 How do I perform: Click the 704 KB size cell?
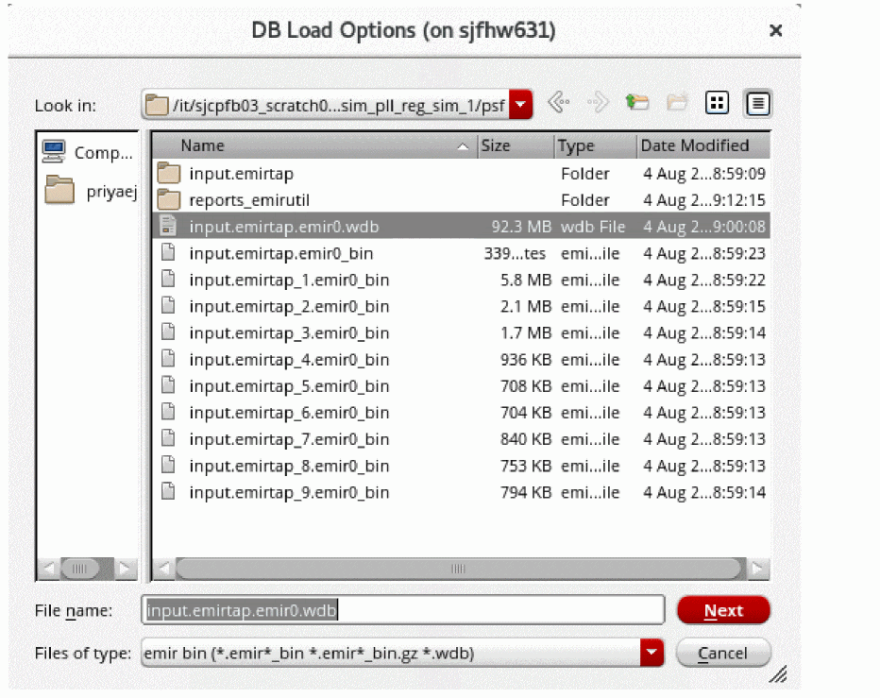click(x=526, y=413)
